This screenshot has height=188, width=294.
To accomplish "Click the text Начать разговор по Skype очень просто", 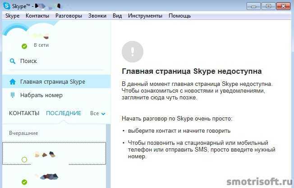I will click(x=177, y=119).
